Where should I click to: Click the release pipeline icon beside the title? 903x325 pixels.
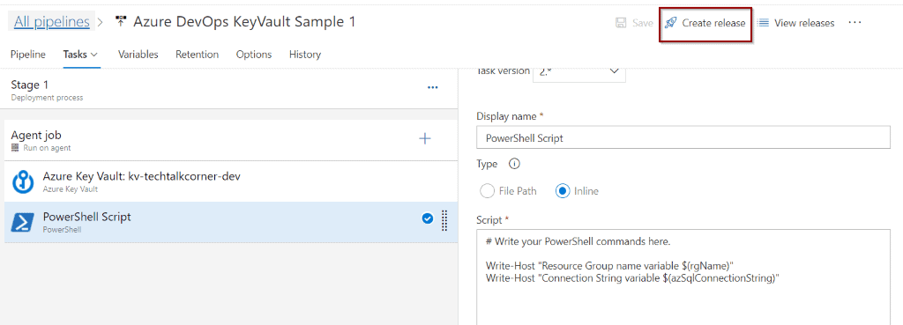click(x=120, y=22)
